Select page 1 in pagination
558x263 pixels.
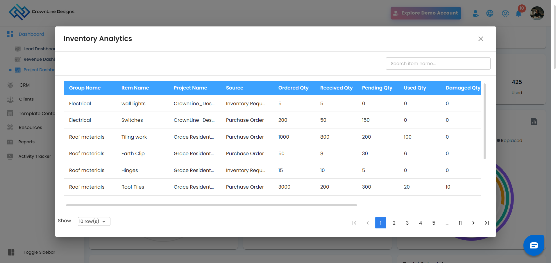click(381, 223)
